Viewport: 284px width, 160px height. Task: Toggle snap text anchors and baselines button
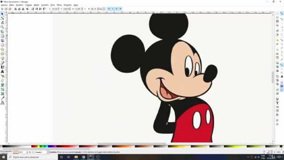coord(282,76)
